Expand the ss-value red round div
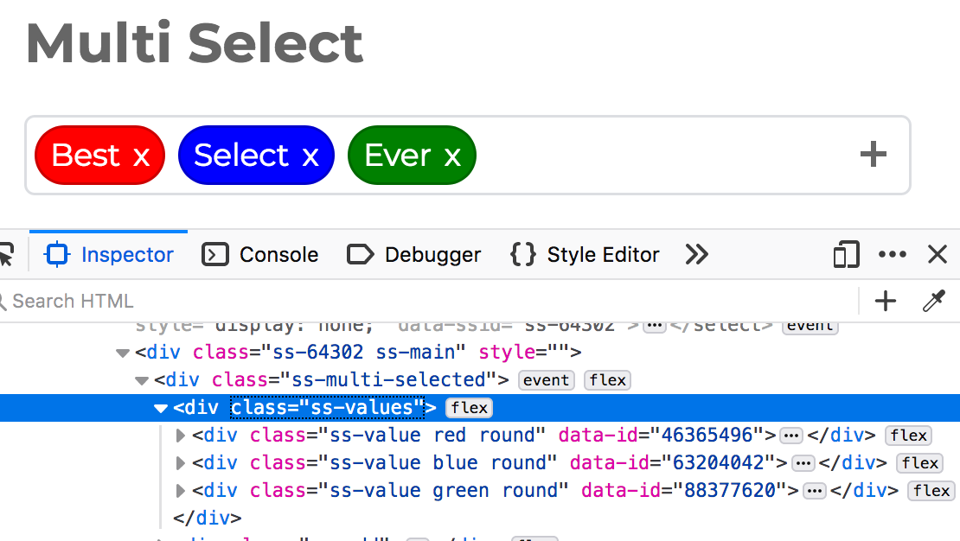Viewport: 960px width, 541px height. coord(180,436)
